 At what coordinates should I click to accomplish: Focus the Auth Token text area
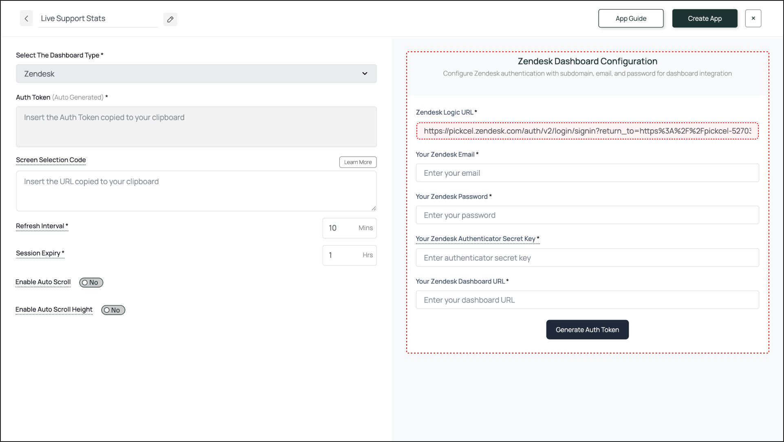pos(196,127)
